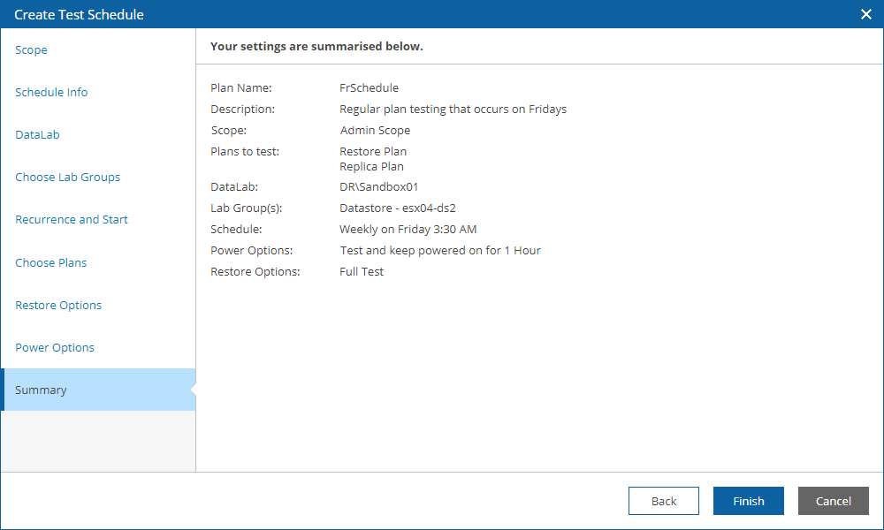The height and width of the screenshot is (530, 884).
Task: Click the Description field label
Action: [242, 110]
